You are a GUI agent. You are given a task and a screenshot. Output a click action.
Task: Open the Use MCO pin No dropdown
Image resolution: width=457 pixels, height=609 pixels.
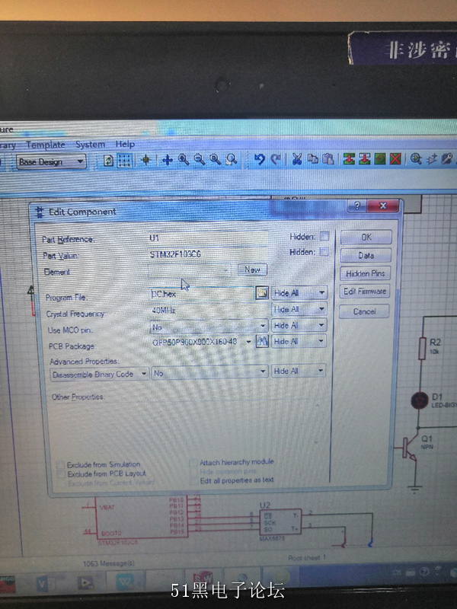point(208,327)
